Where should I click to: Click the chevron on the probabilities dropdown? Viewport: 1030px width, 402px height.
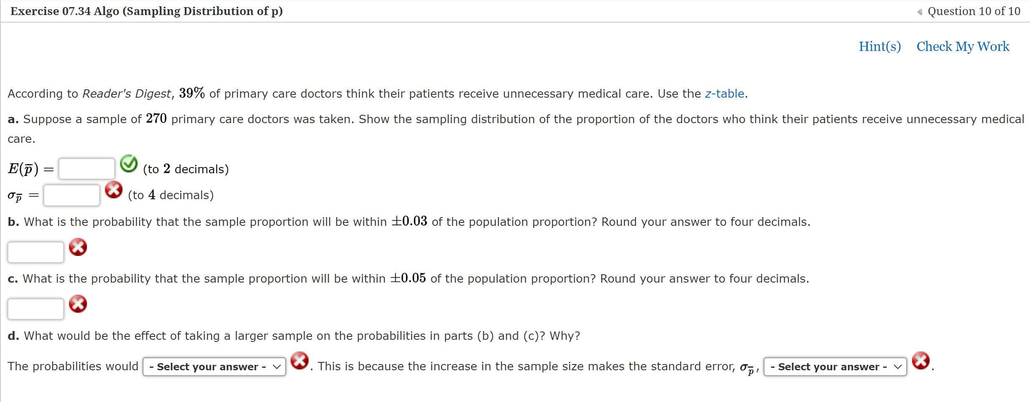[x=277, y=367]
